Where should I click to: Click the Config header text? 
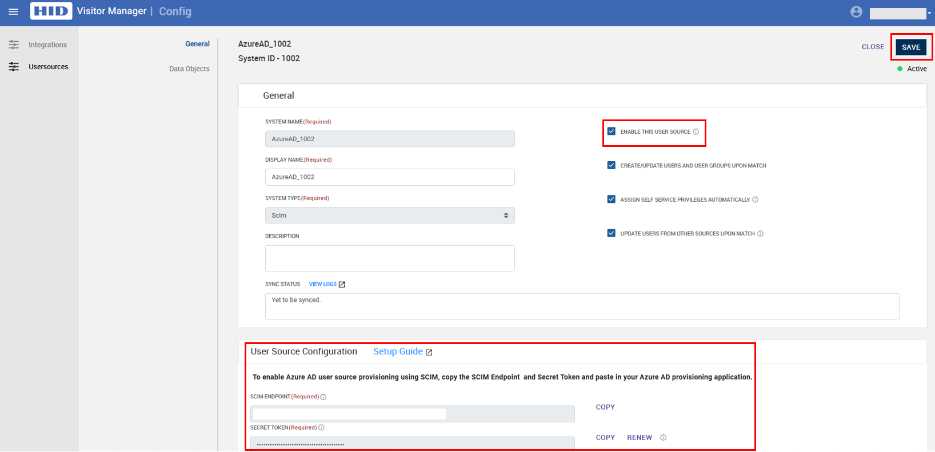tap(175, 11)
